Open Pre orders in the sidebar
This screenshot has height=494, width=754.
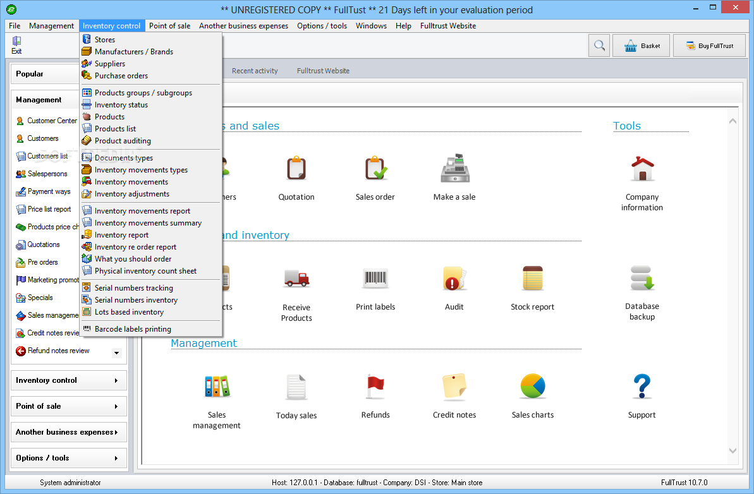37,262
